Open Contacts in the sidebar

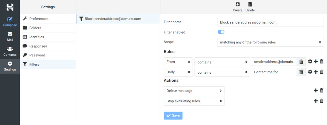click(10, 51)
